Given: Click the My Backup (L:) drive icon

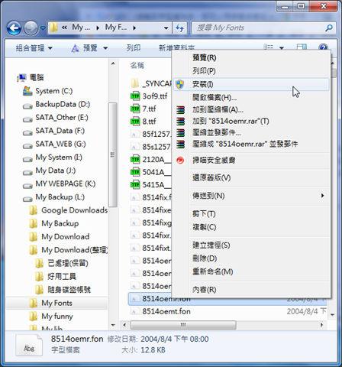Looking at the screenshot, I should tap(27, 199).
